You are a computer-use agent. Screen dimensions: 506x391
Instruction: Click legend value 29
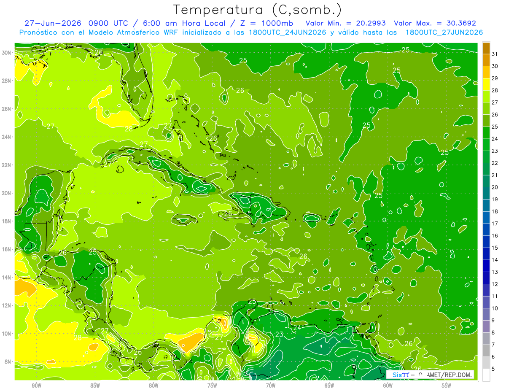(x=495, y=78)
